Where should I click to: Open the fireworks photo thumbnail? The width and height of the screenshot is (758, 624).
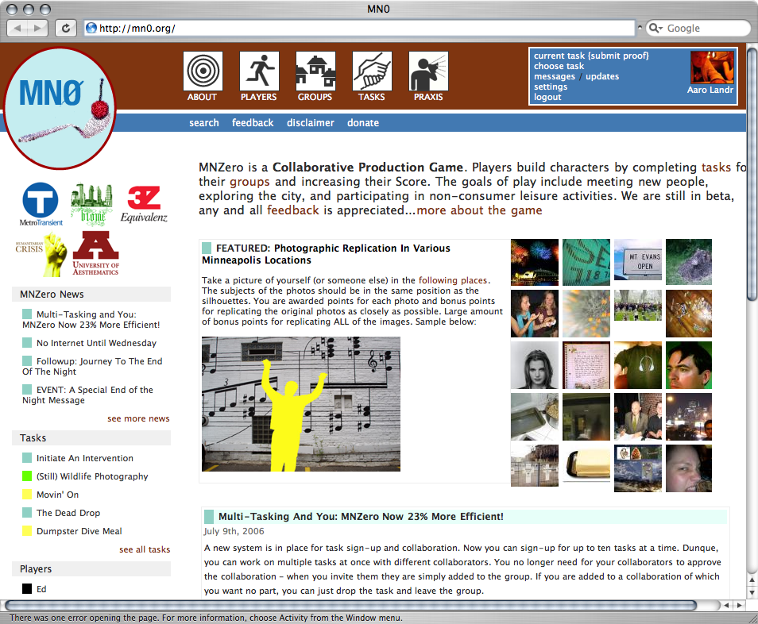(x=534, y=262)
